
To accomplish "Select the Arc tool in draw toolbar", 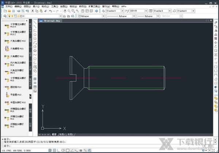I will click(35, 43).
